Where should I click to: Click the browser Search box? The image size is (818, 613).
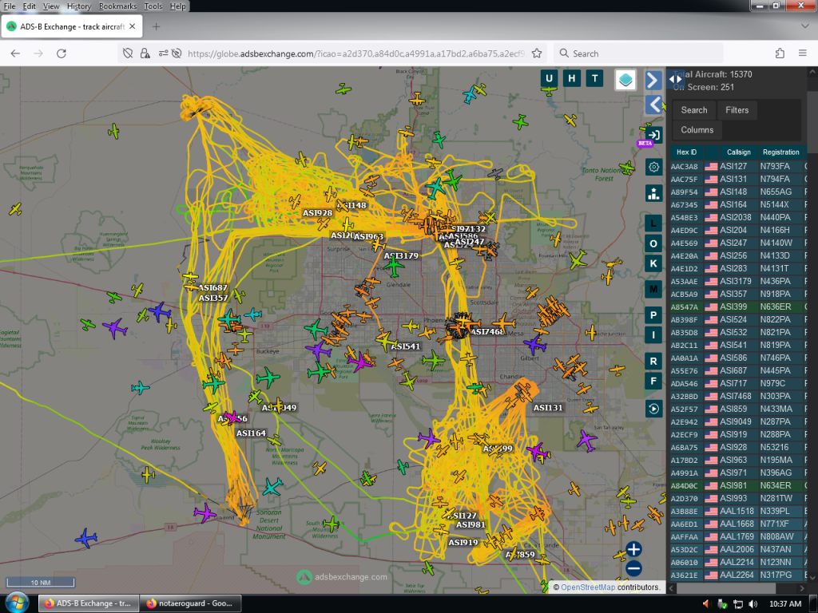(638, 53)
